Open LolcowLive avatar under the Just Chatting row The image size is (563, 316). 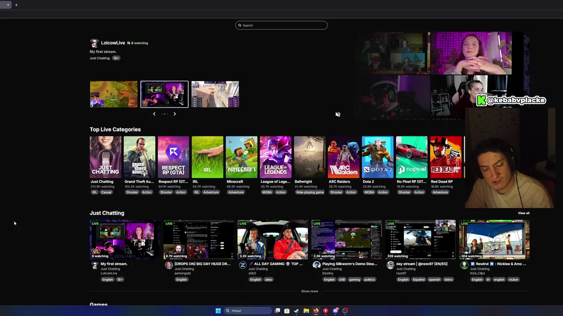pos(94,265)
